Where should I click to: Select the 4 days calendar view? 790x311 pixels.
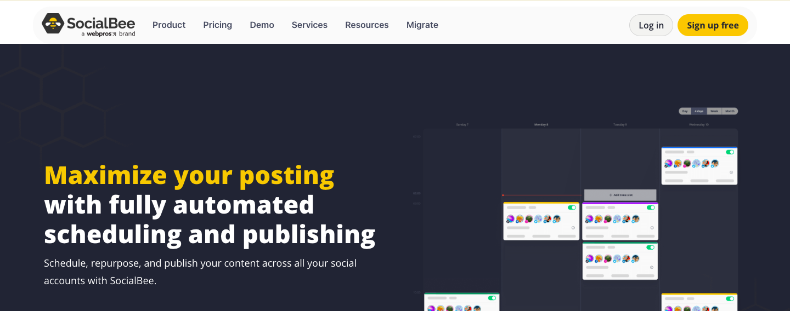pos(699,111)
